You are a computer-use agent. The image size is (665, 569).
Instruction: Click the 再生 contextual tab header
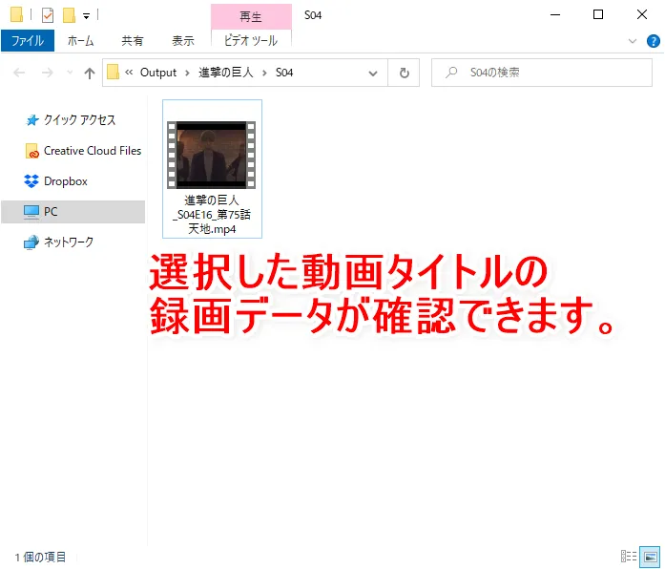tap(251, 17)
